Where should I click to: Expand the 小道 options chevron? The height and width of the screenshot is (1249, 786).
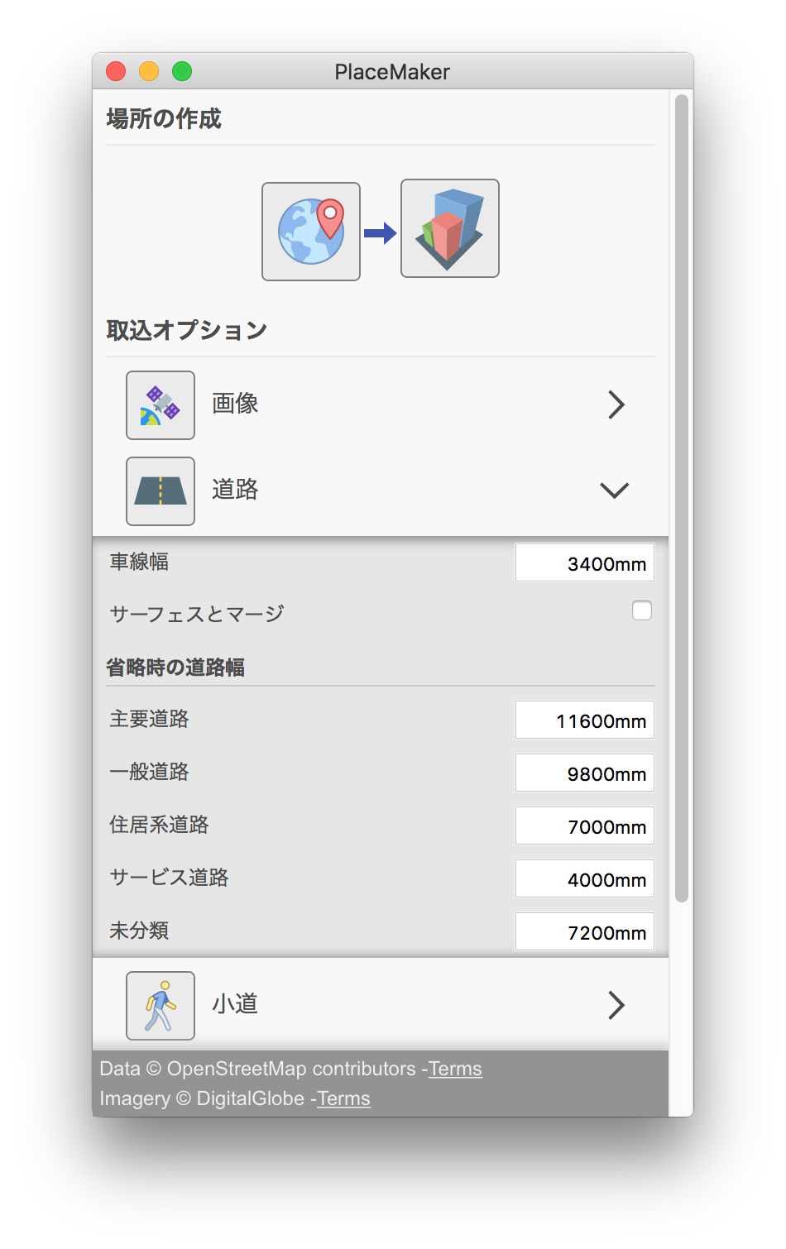tap(616, 1006)
